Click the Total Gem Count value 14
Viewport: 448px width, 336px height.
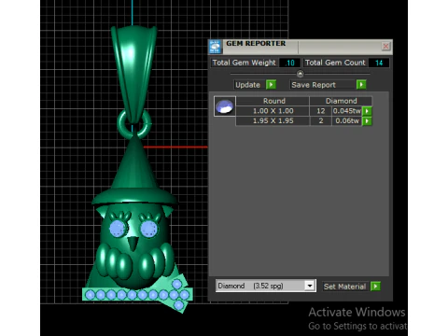pos(379,63)
